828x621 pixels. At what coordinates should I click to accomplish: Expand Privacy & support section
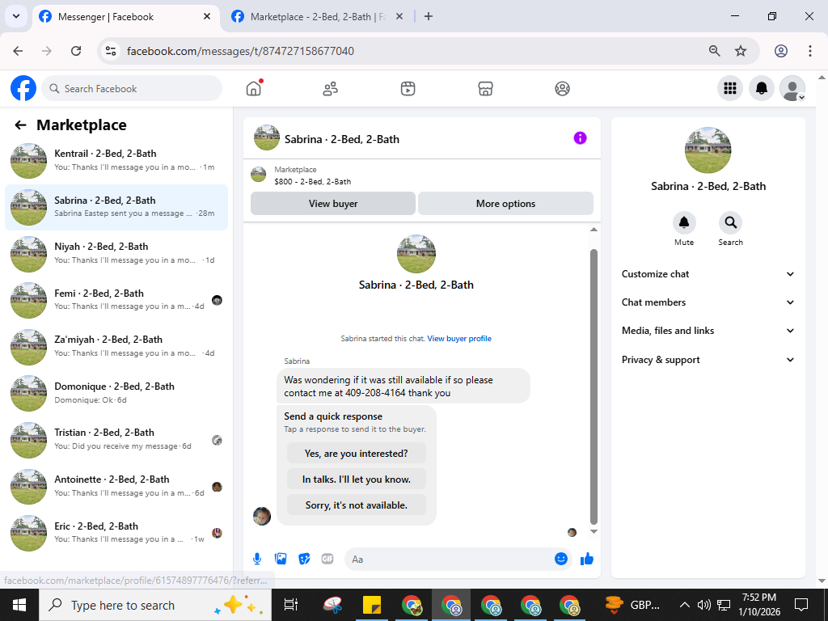[708, 360]
